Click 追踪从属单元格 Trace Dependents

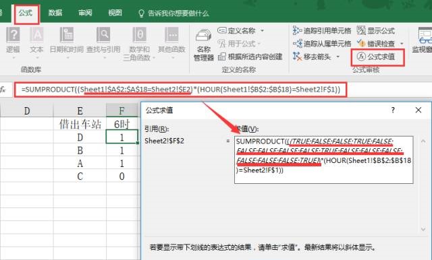tap(322, 43)
